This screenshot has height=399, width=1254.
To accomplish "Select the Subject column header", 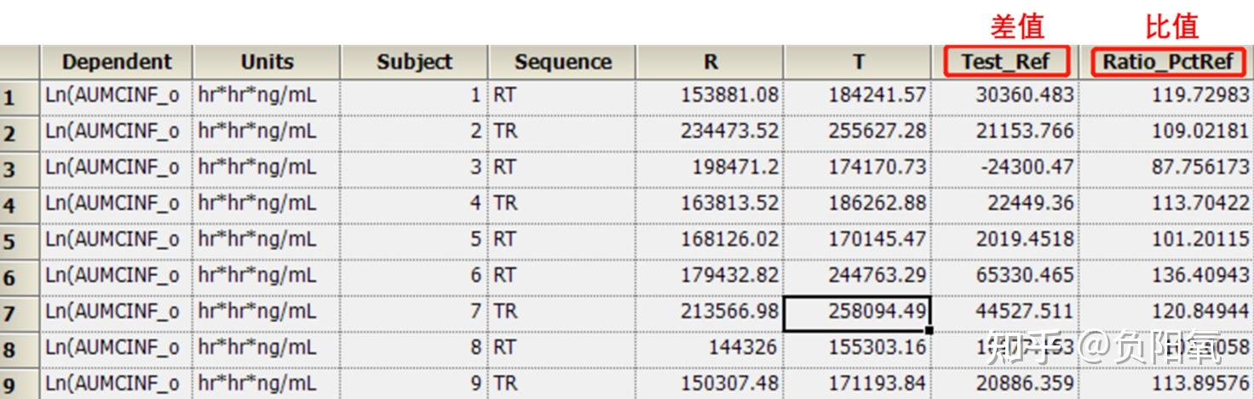I will pos(414,62).
